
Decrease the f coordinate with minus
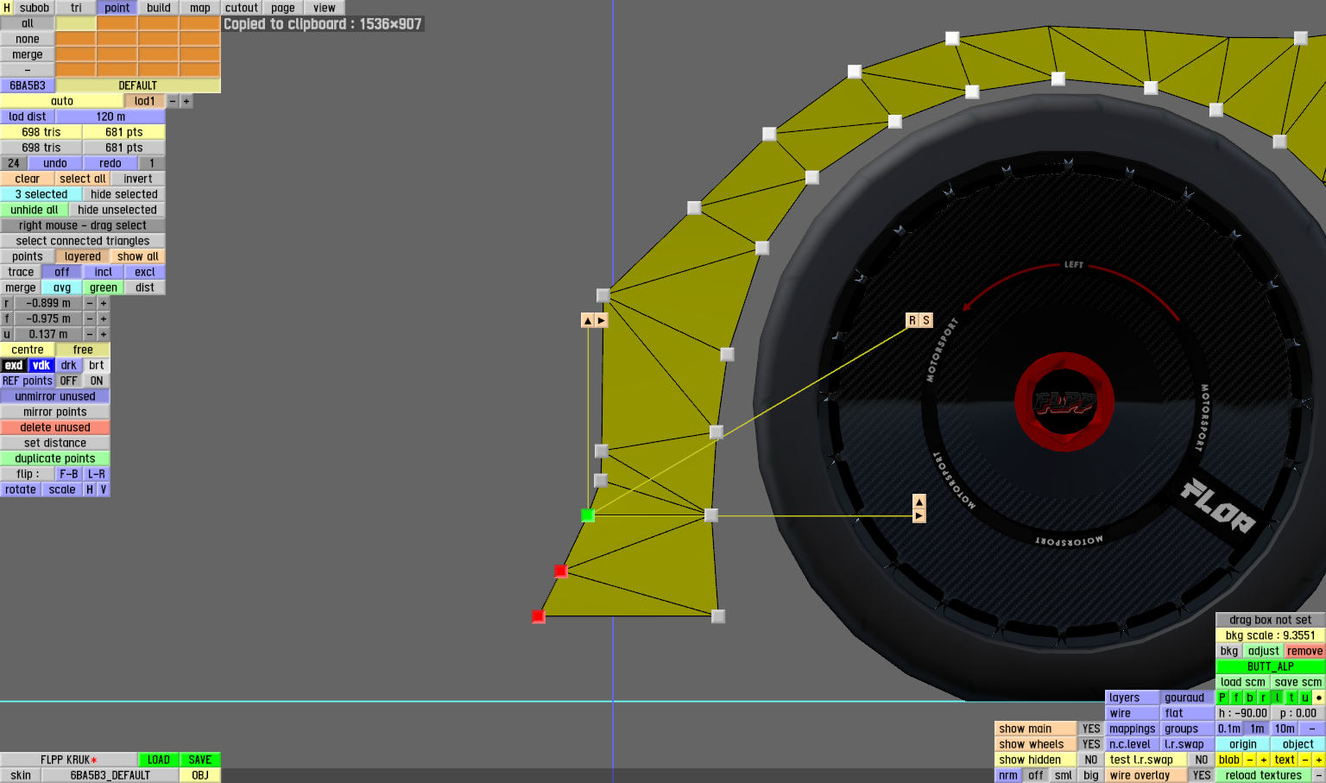(90, 319)
